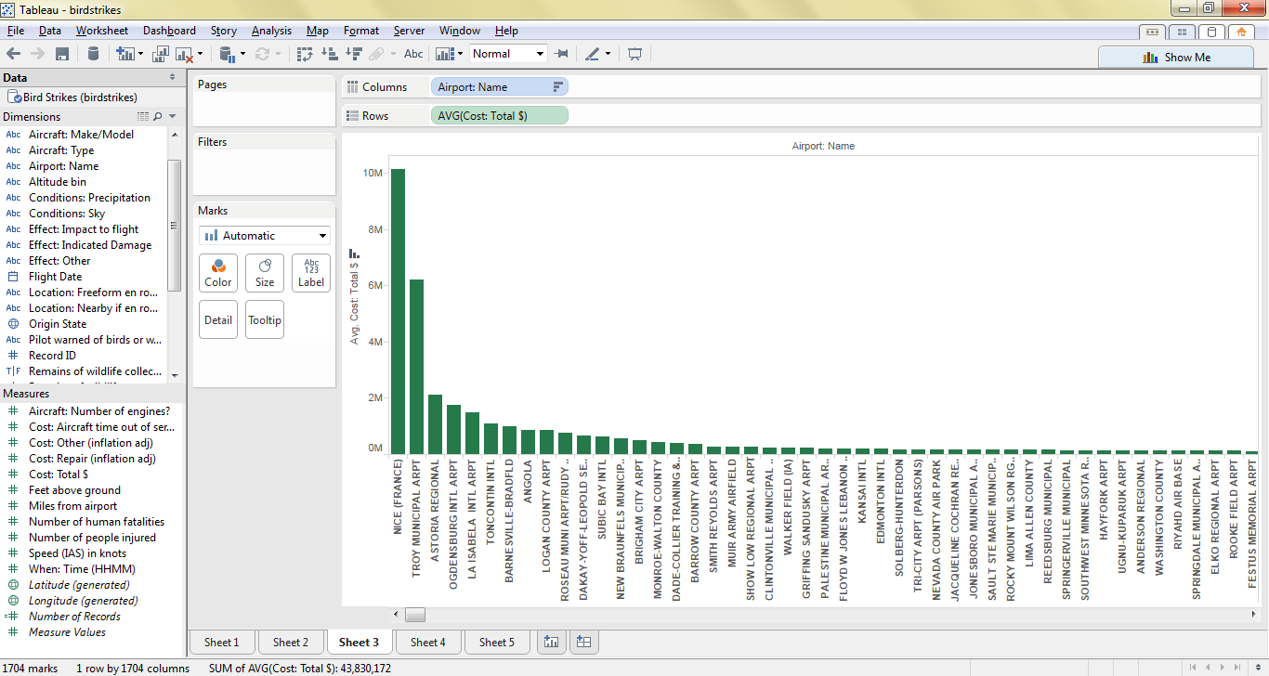The height and width of the screenshot is (676, 1269).
Task: Click the Airport: Name pill on Columns
Action: point(499,86)
